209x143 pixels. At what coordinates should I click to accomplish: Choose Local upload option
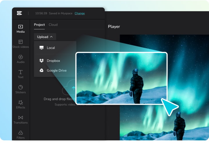[x=55, y=48]
